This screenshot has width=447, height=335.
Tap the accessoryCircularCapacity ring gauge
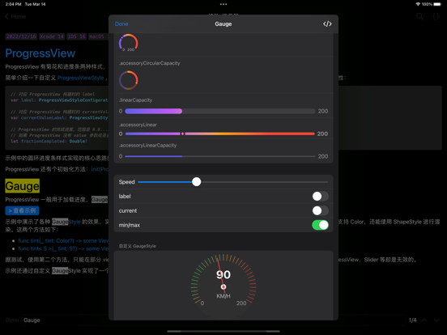128,80
